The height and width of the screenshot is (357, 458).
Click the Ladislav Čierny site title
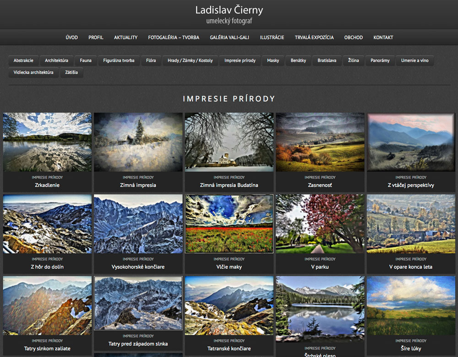click(229, 10)
